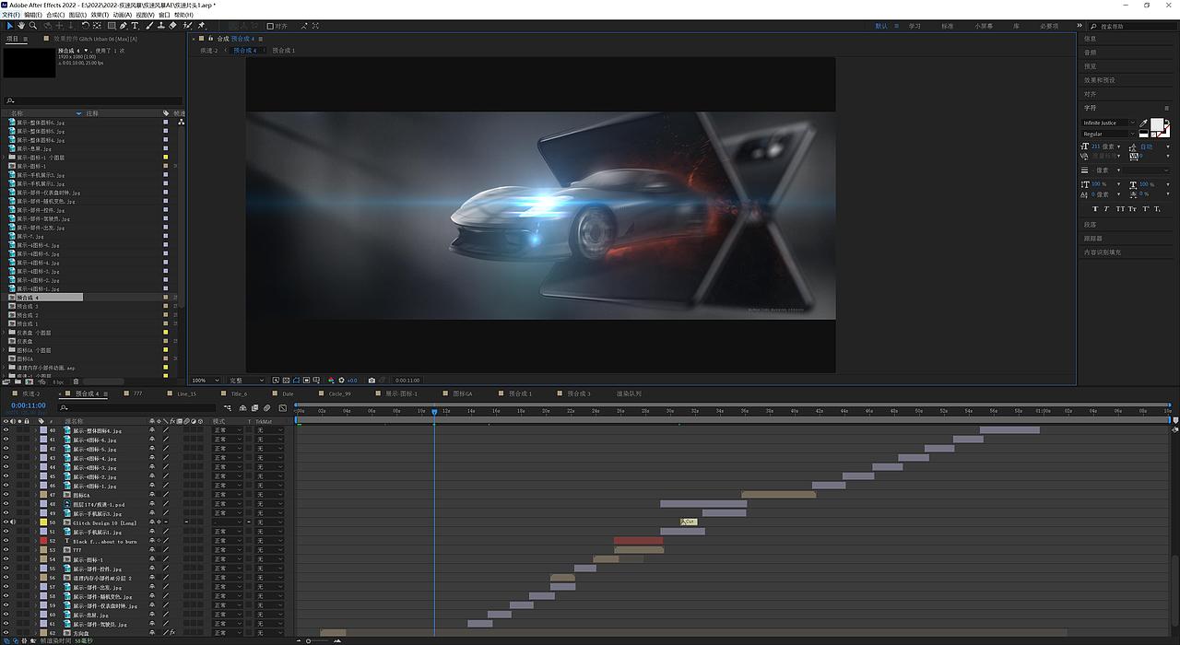Click the yellow label color of layer 50
The height and width of the screenshot is (645, 1180).
coord(41,522)
